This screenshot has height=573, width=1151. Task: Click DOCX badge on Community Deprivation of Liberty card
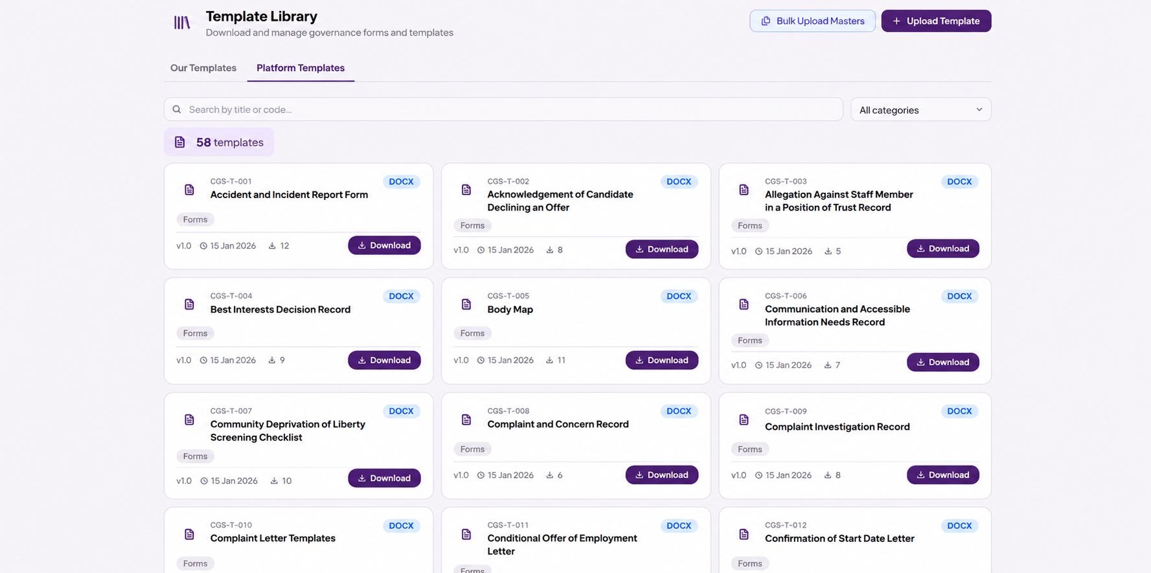point(401,411)
